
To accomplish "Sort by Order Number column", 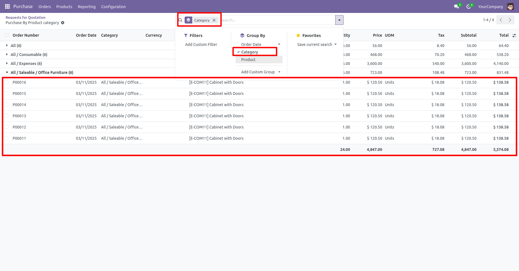I will 26,35.
